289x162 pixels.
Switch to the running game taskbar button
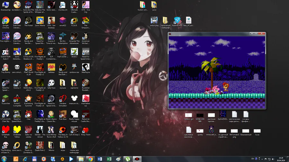(137, 159)
